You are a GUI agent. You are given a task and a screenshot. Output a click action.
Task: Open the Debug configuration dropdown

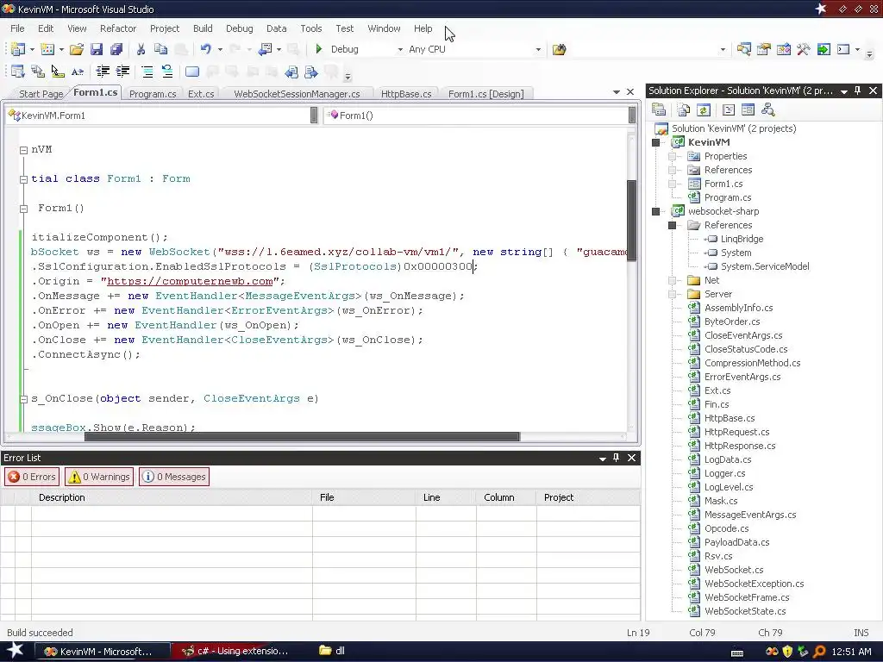(x=400, y=49)
